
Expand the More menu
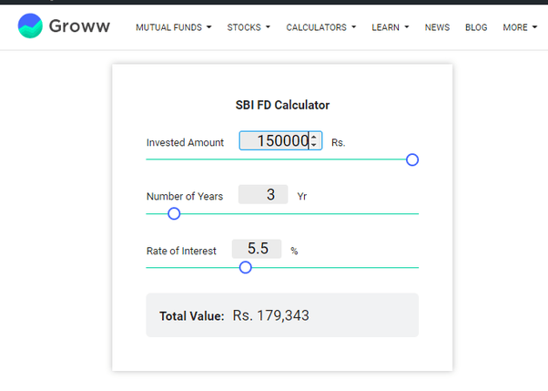tap(520, 27)
